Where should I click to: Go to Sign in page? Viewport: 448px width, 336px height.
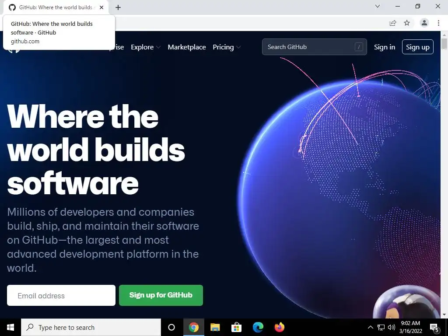[x=385, y=47]
